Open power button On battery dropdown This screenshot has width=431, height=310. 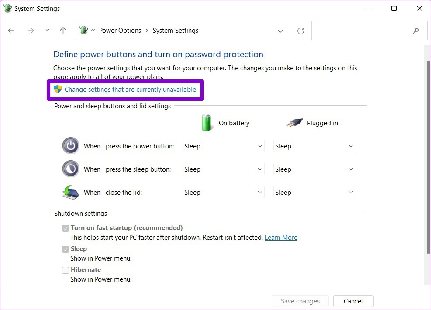(x=223, y=146)
